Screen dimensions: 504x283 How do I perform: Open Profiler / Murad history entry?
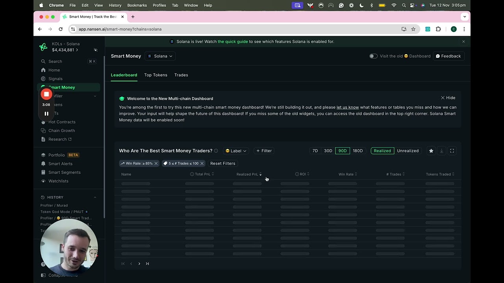54,206
